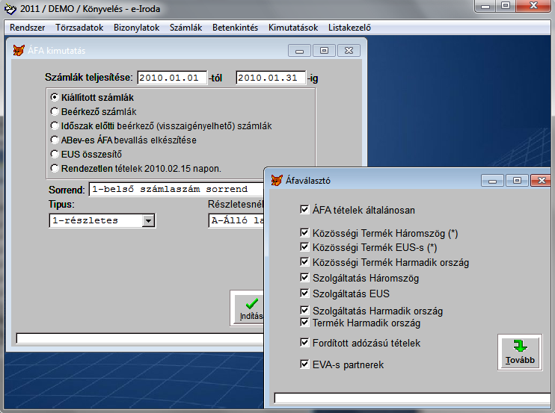The height and width of the screenshot is (413, 555).
Task: Toggle Szolgáltatás EUS checkbox
Action: 304,294
